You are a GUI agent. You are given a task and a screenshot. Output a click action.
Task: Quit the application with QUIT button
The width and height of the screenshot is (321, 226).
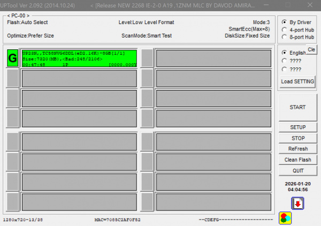(x=297, y=170)
